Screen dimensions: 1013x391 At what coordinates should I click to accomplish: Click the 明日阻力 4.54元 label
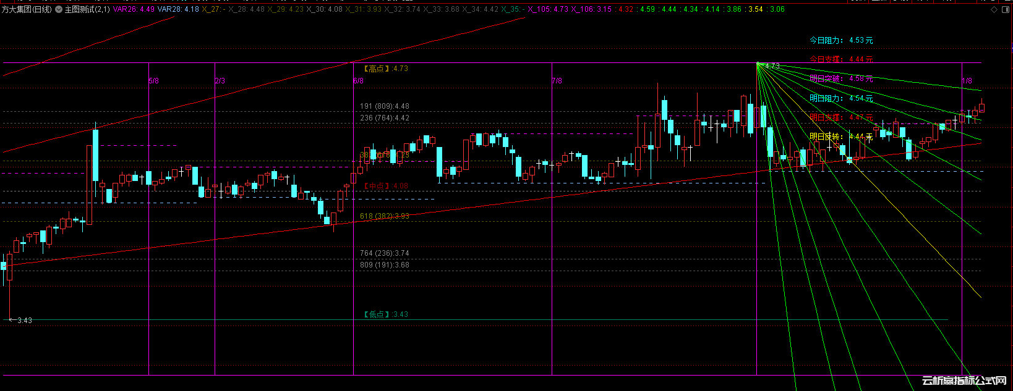click(x=841, y=98)
